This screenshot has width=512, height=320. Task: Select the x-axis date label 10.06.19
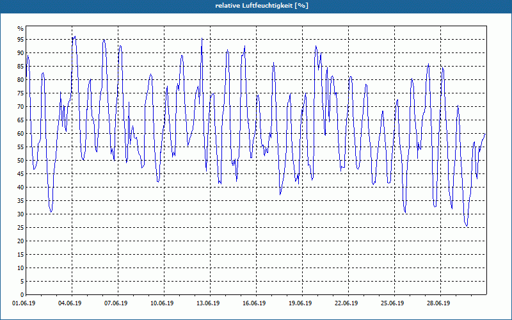[162, 303]
